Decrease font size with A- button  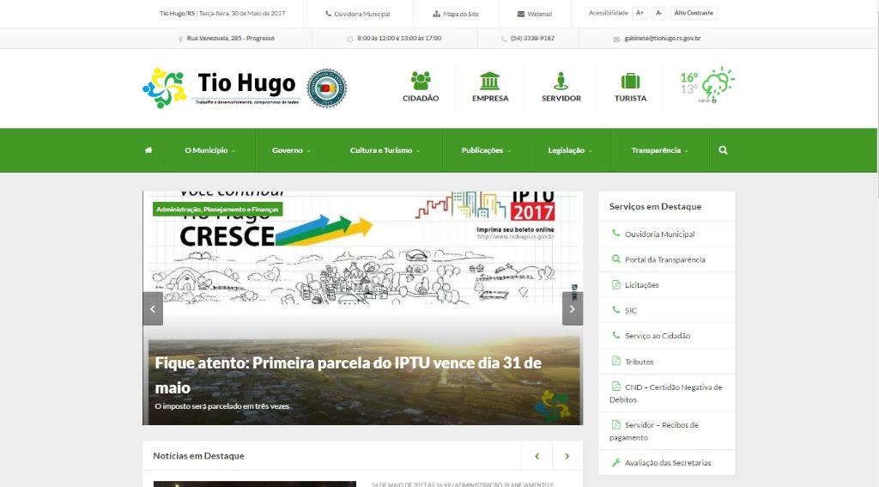coord(658,14)
